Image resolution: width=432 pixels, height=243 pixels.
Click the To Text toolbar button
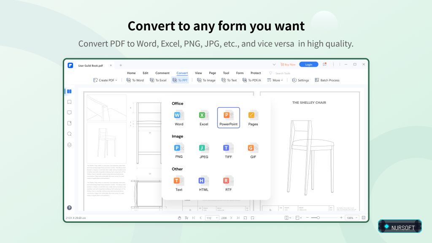click(x=229, y=80)
